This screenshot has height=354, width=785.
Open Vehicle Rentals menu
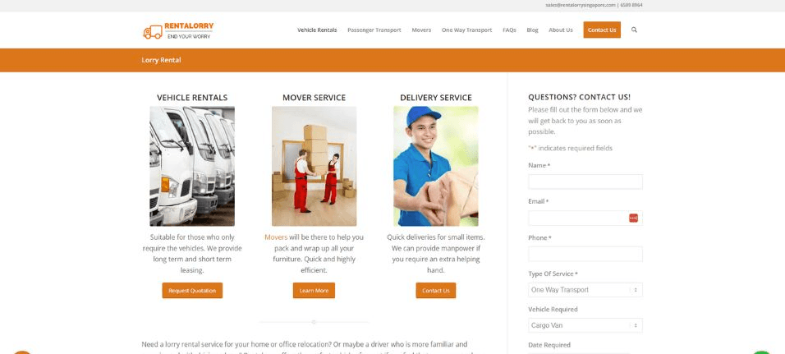click(317, 30)
